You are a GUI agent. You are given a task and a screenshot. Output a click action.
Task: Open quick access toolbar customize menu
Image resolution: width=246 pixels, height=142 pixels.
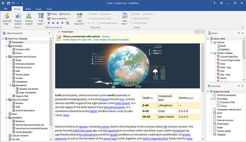click(23, 3)
